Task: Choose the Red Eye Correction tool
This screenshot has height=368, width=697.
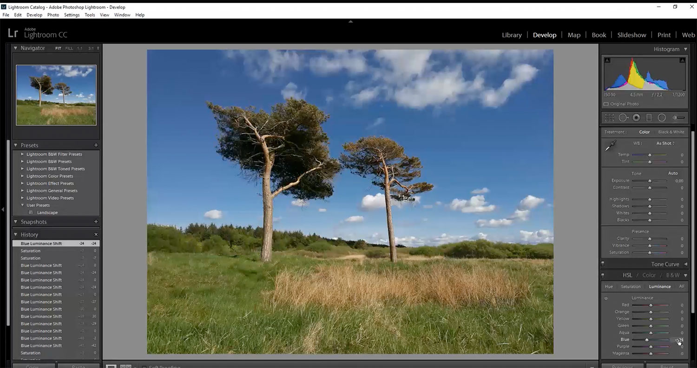Action: point(636,118)
